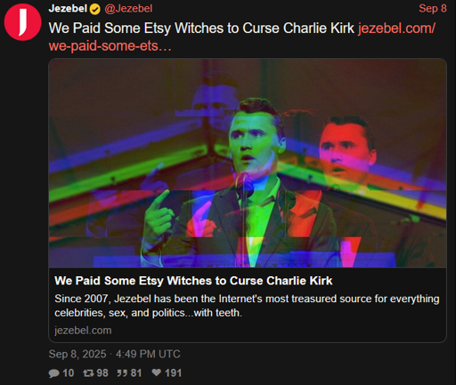This screenshot has height=385, width=456.
Task: Open the Jezebel display name
Action: tap(68, 8)
